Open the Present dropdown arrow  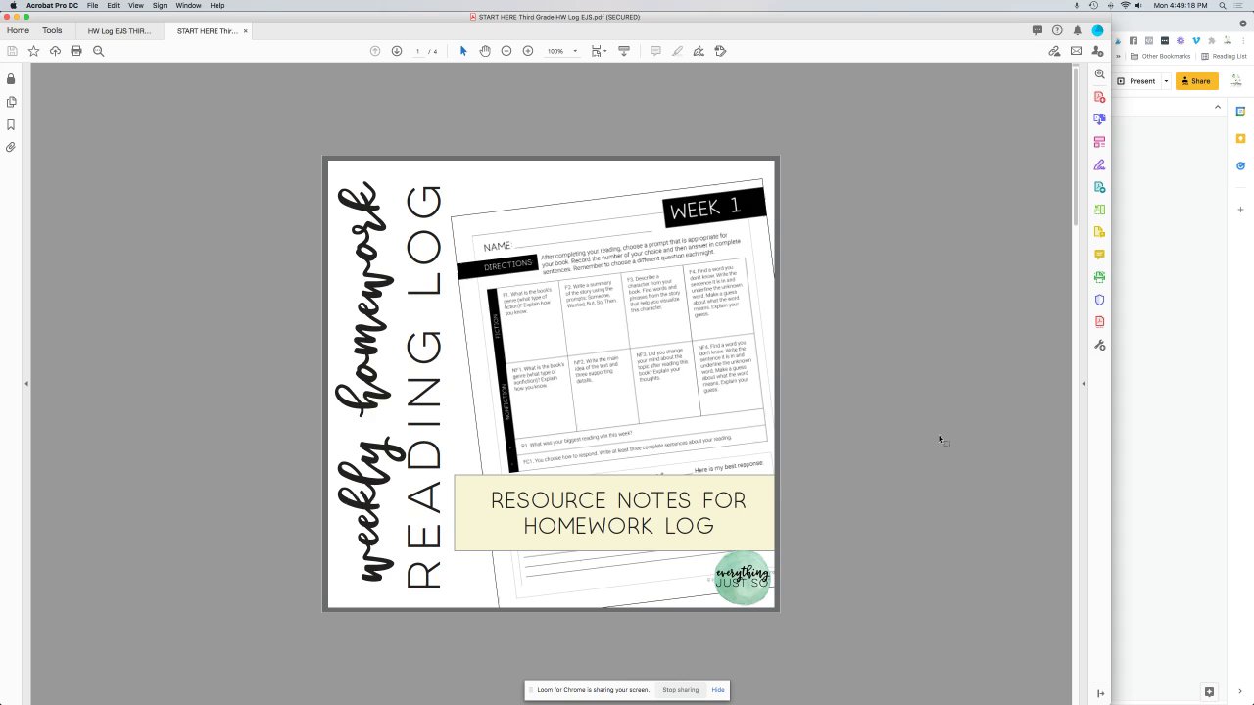(1166, 81)
